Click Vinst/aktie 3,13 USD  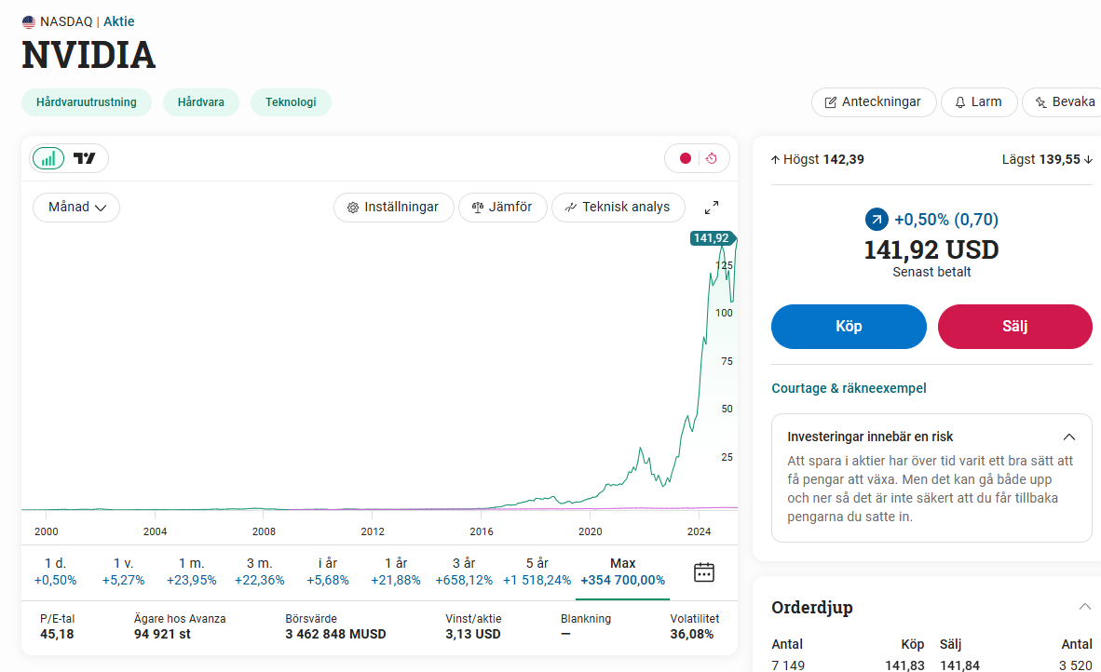tap(473, 626)
